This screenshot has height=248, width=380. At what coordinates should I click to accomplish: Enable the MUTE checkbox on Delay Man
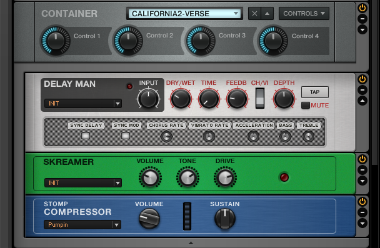tap(306, 106)
